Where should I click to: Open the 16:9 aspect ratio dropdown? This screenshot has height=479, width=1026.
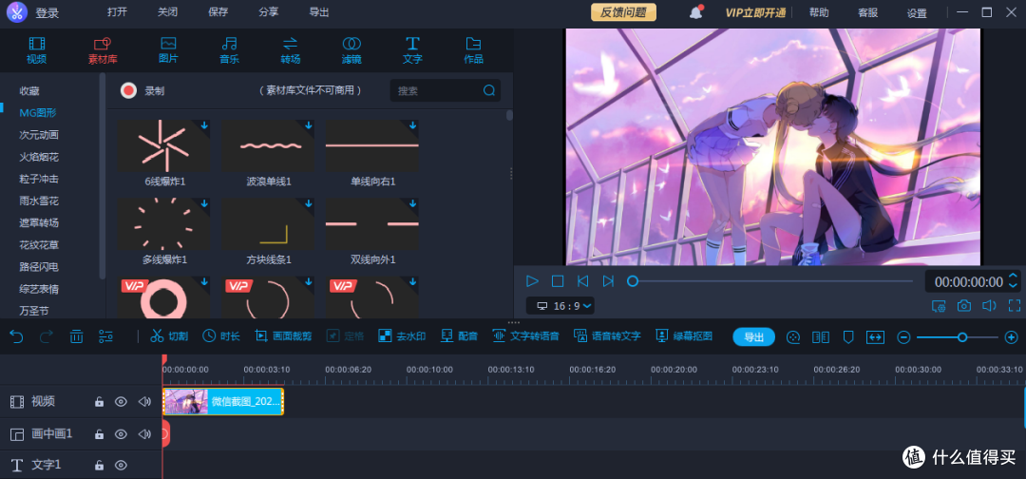click(x=560, y=306)
